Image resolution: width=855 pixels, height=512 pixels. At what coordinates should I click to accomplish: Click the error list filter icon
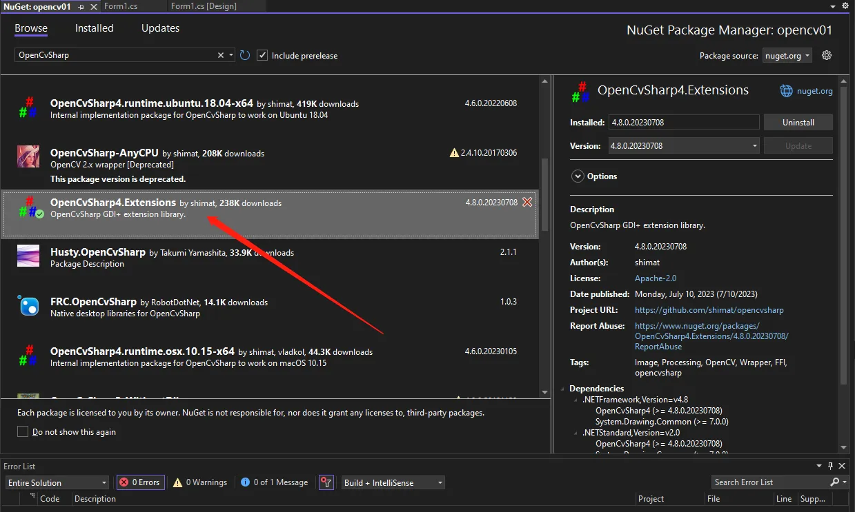326,482
